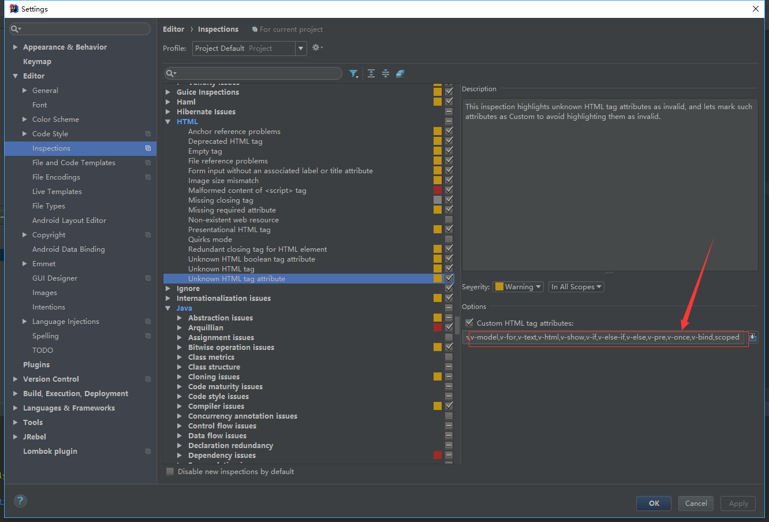Toggle the Custom HTML tag attributes checkbox
This screenshot has width=769, height=522.
[469, 323]
